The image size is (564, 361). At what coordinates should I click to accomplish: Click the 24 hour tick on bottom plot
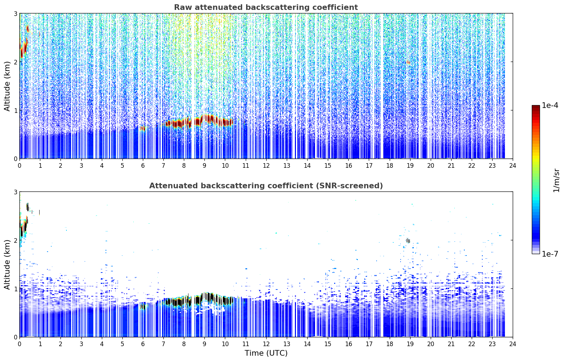coord(512,344)
